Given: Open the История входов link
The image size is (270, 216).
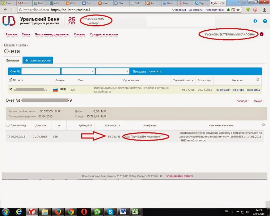Looking at the screenshot, I should click(x=174, y=176).
